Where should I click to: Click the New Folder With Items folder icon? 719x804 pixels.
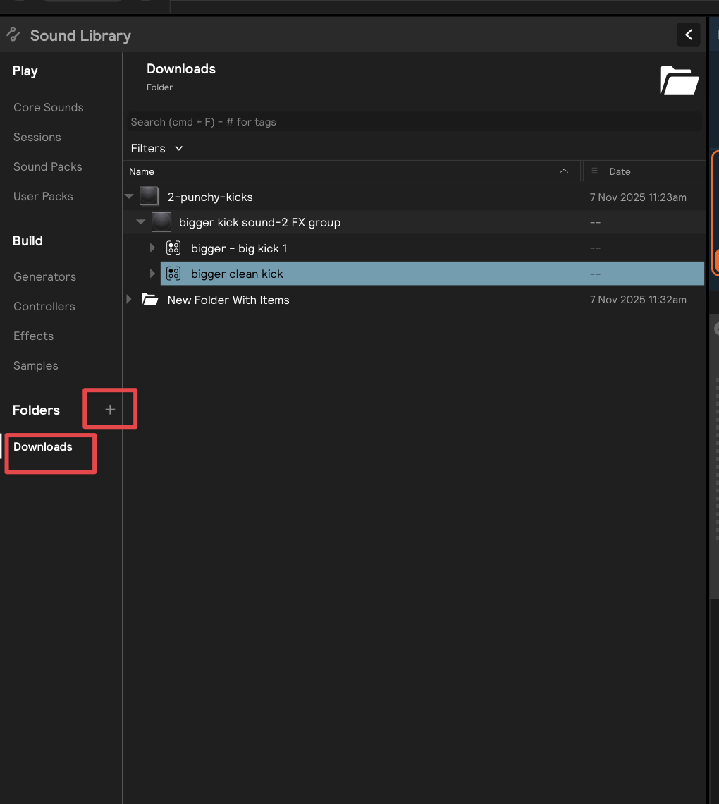click(149, 300)
